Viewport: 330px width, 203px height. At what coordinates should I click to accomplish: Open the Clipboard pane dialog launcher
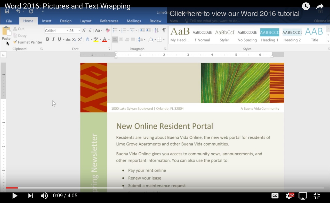tap(41, 49)
